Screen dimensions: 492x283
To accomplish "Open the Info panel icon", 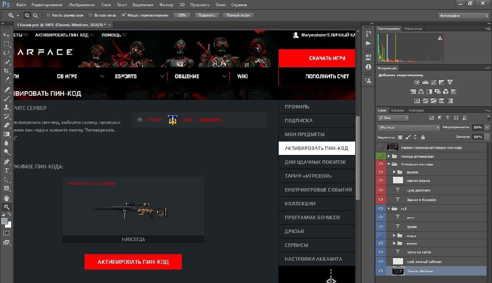I will [x=368, y=67].
